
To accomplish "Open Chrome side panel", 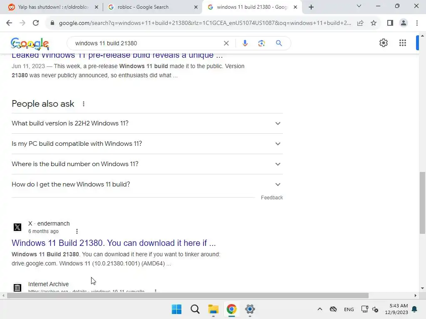I will (390, 23).
